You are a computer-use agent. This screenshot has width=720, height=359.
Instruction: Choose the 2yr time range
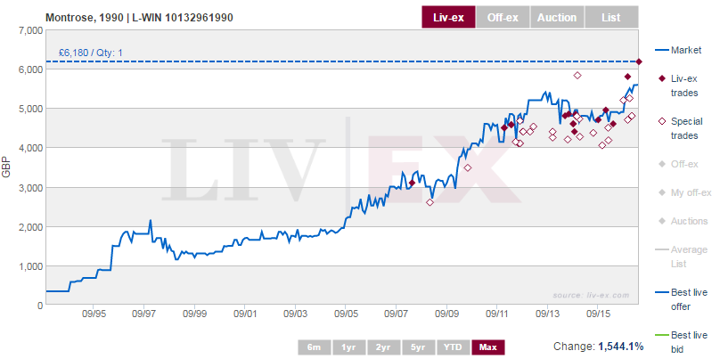[383, 347]
